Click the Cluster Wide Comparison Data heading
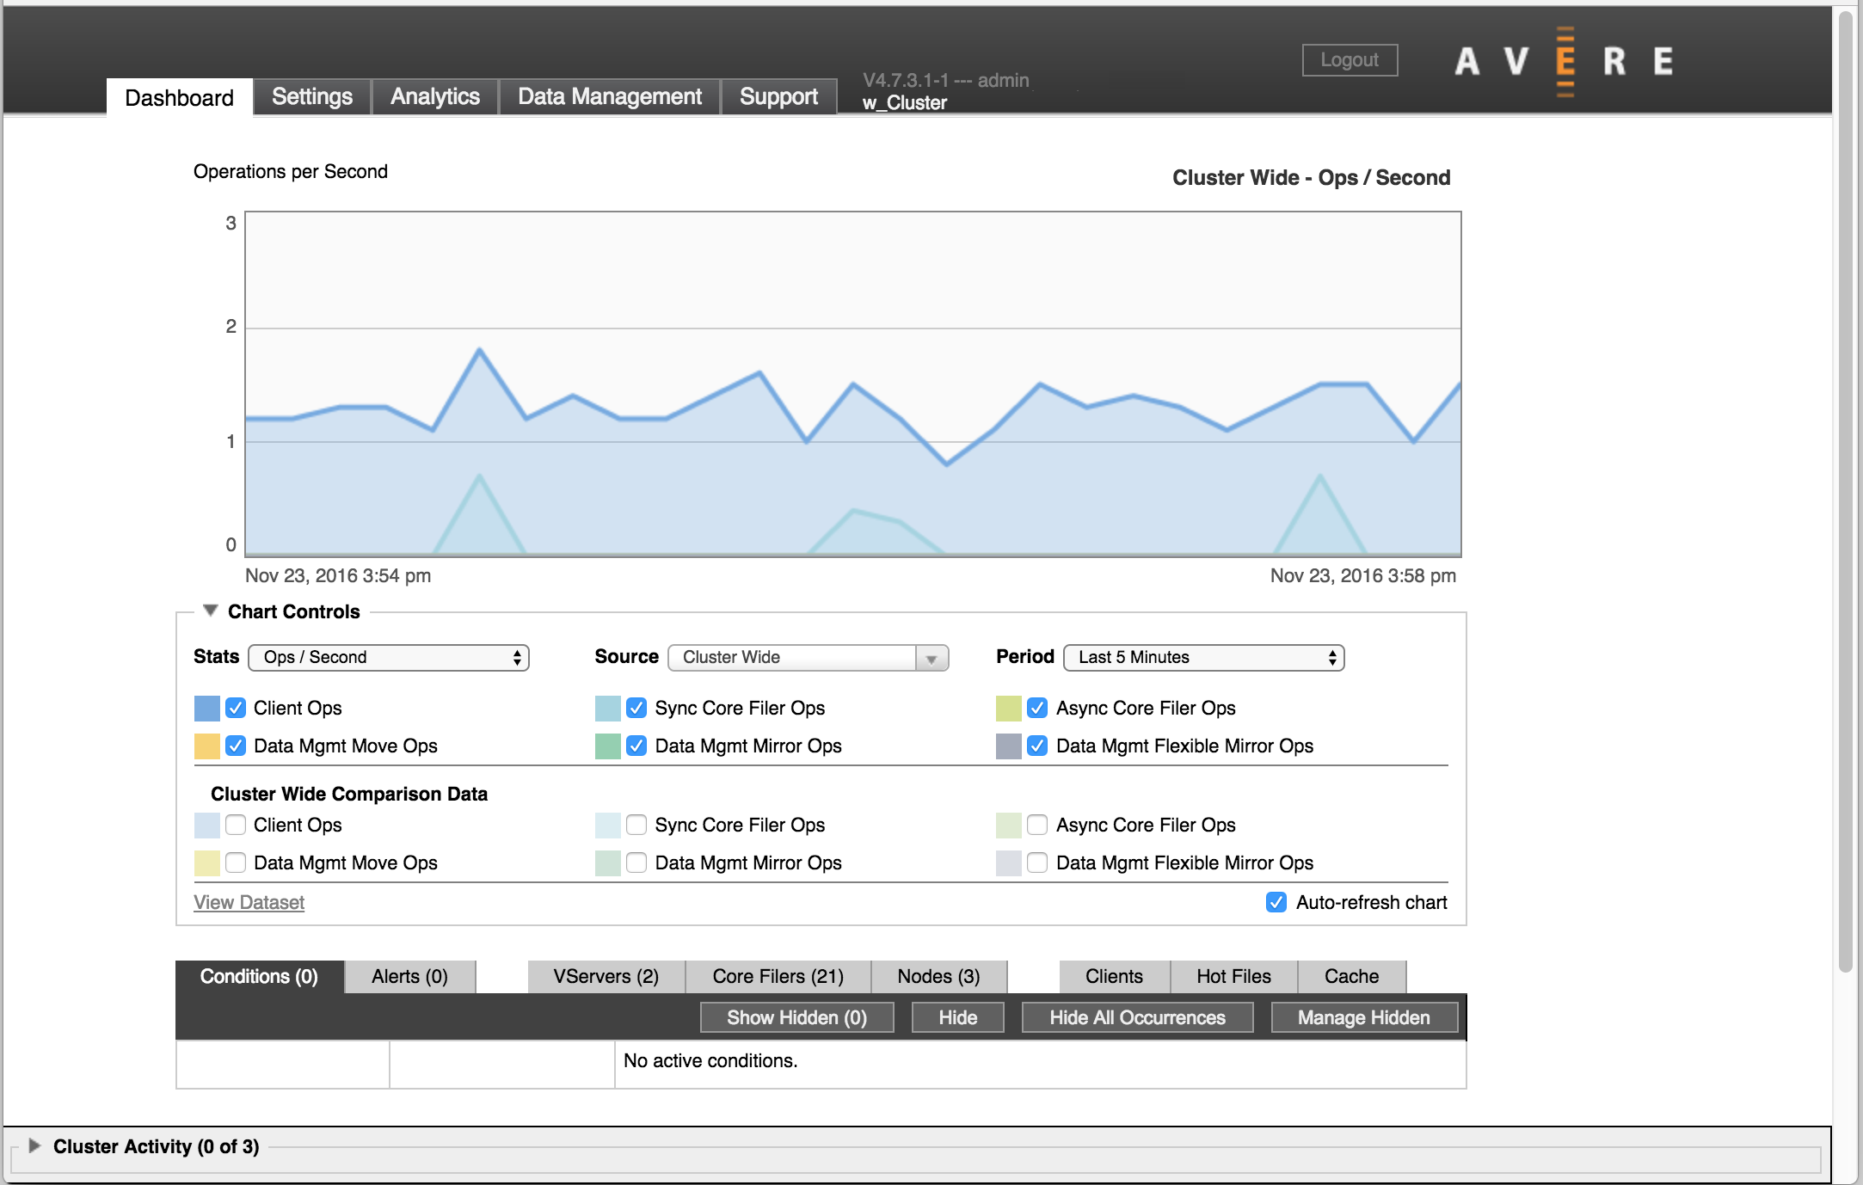 (349, 794)
